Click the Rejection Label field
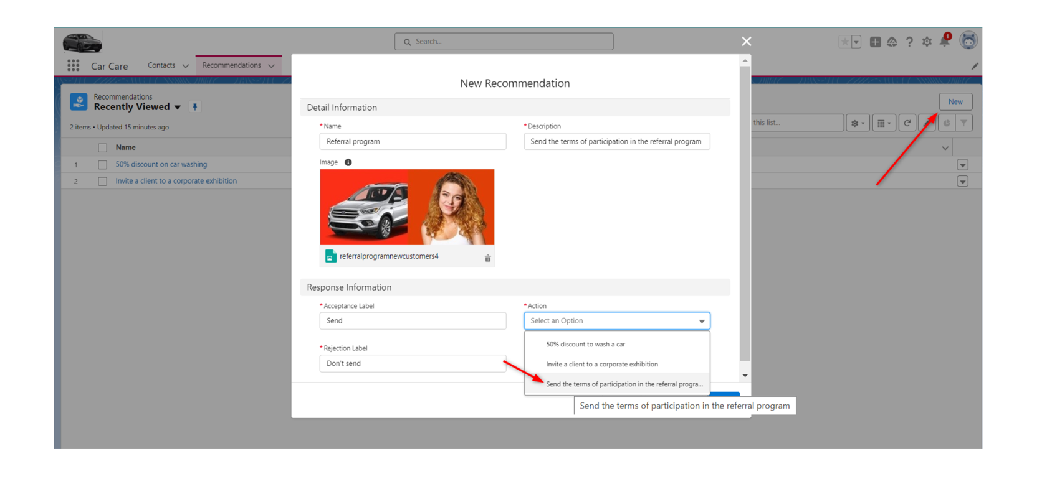 (413, 363)
